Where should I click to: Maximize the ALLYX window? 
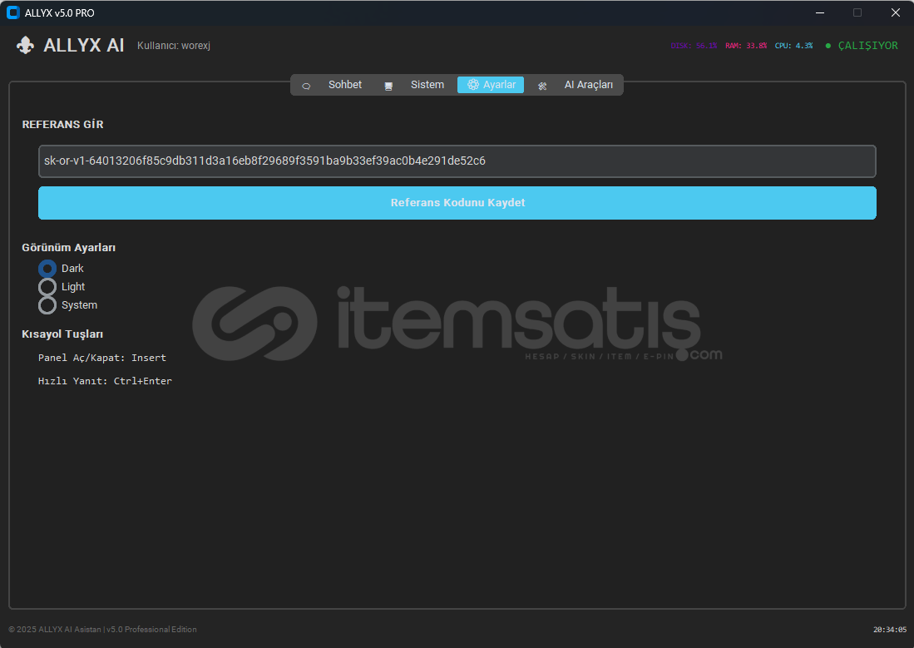click(857, 12)
